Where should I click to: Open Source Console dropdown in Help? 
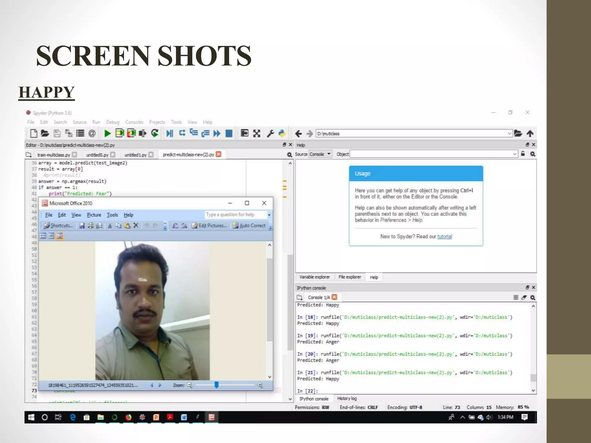click(321, 154)
